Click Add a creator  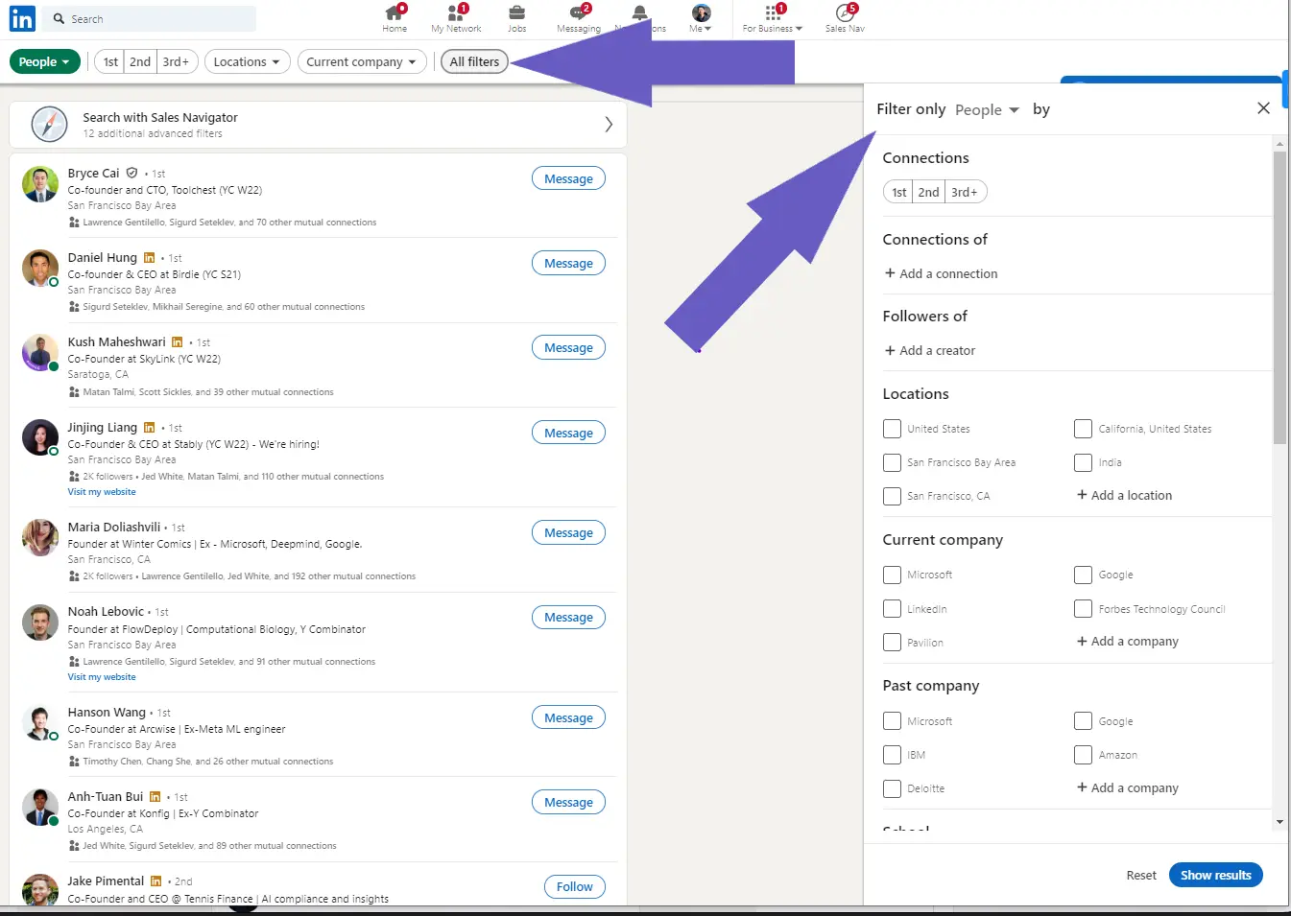929,350
